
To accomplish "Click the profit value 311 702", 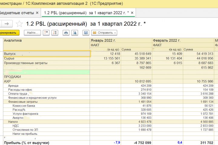I will click(x=207, y=143).
